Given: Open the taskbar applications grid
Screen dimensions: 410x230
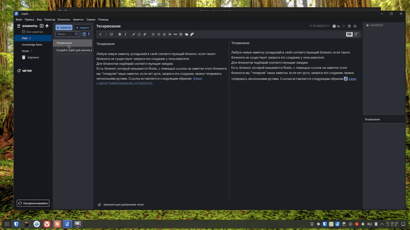Looking at the screenshot, I should tap(7, 224).
